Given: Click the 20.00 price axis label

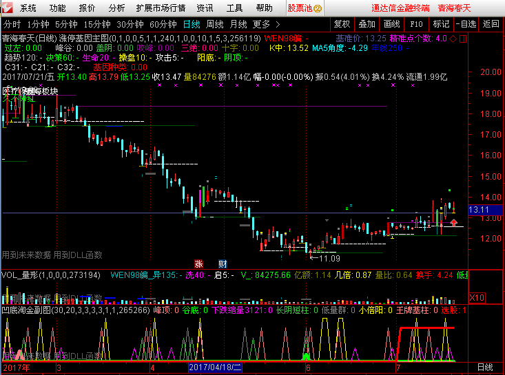Looking at the screenshot, I should (491, 72).
